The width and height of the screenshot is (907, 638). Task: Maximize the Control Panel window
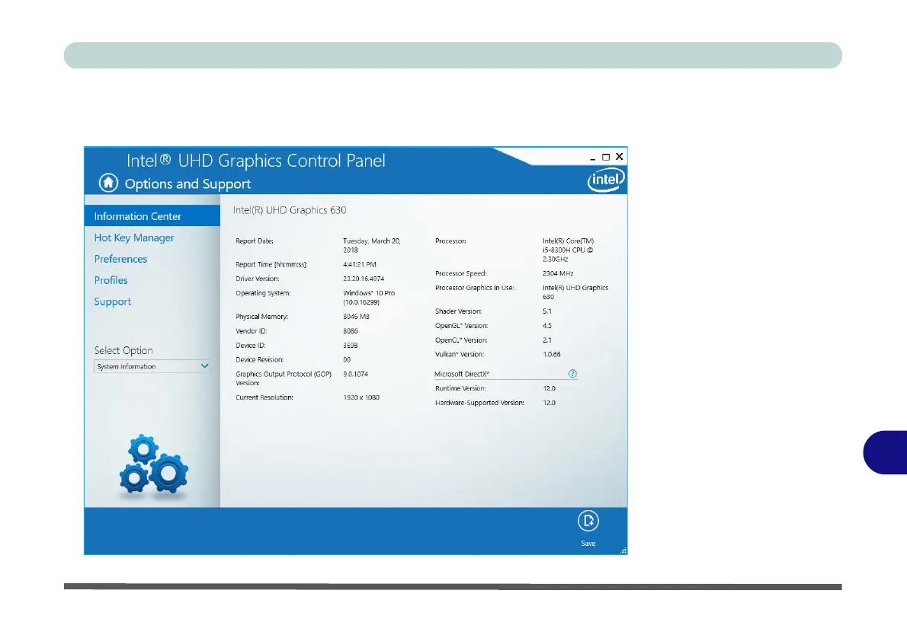(x=606, y=157)
